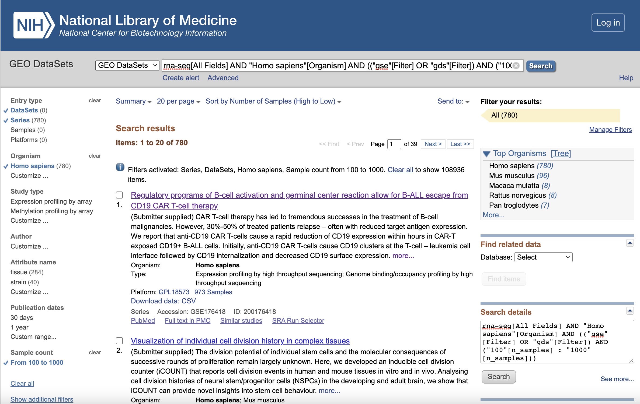Viewport: 640px width, 404px height.
Task: Click the SRA Run Selector icon link
Action: (x=299, y=321)
